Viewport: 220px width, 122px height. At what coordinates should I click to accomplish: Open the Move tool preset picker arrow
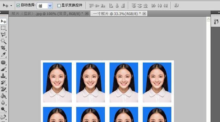[11, 6]
